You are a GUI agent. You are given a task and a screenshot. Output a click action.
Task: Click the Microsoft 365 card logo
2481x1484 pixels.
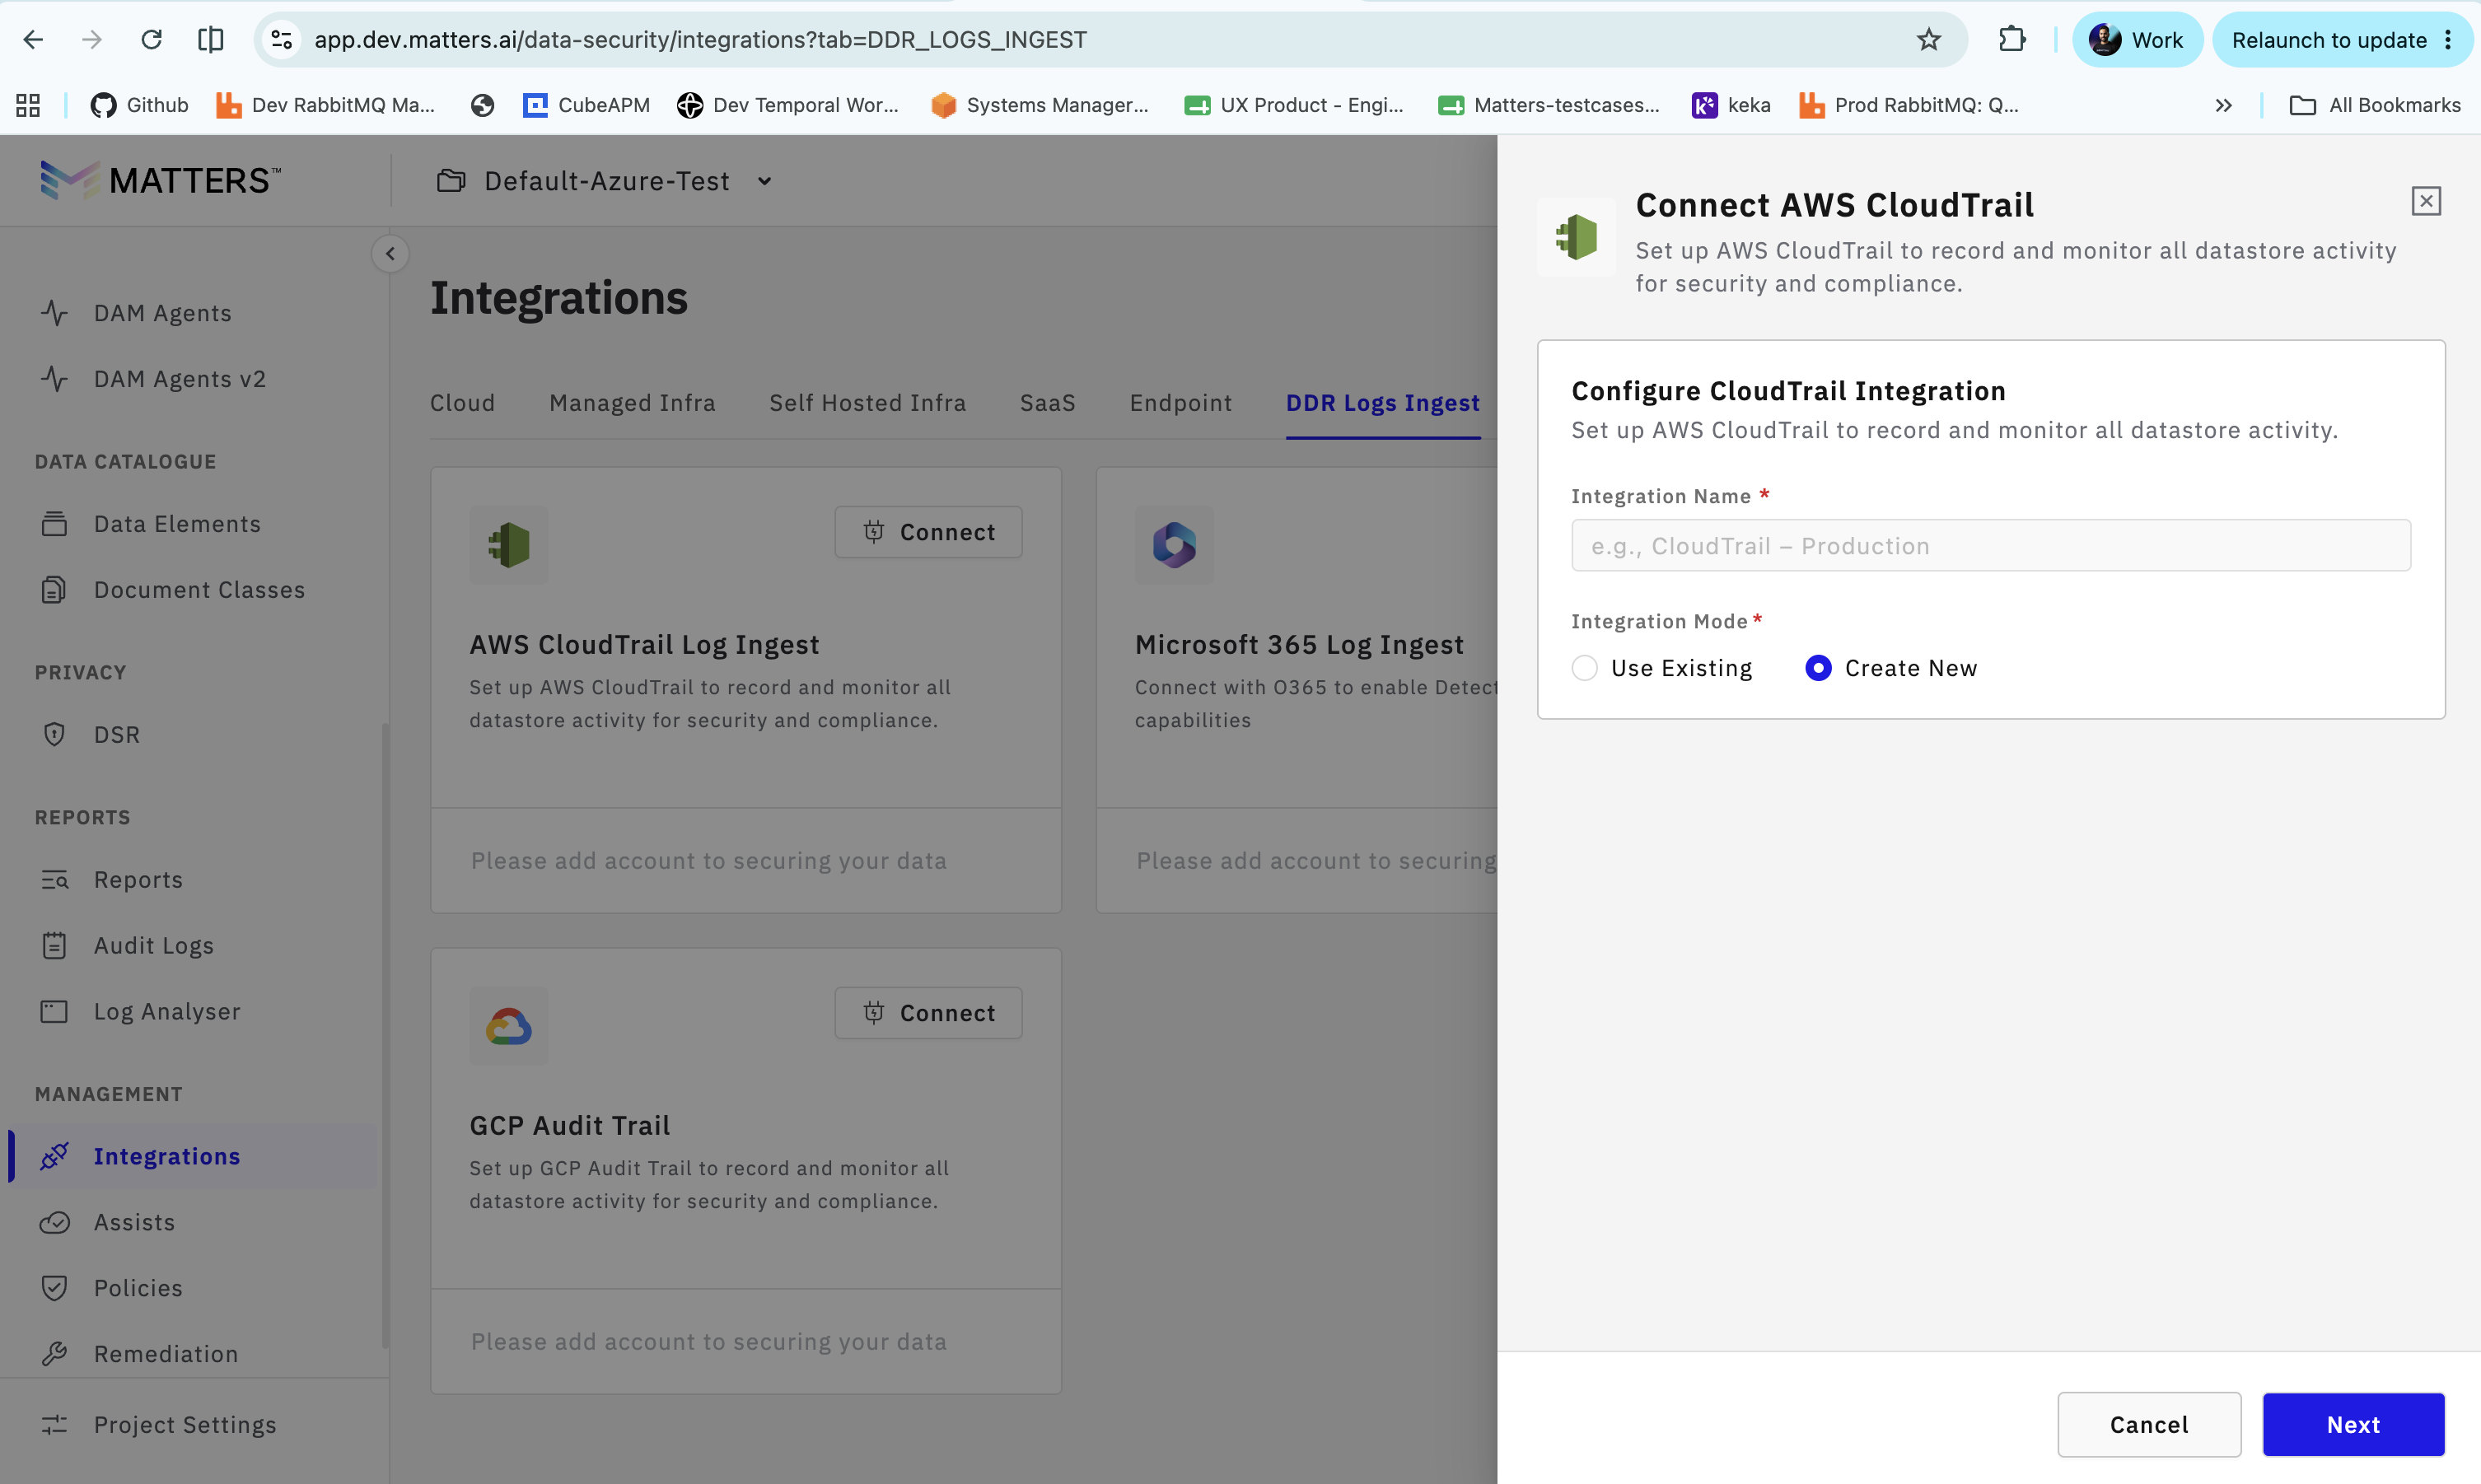[1174, 546]
